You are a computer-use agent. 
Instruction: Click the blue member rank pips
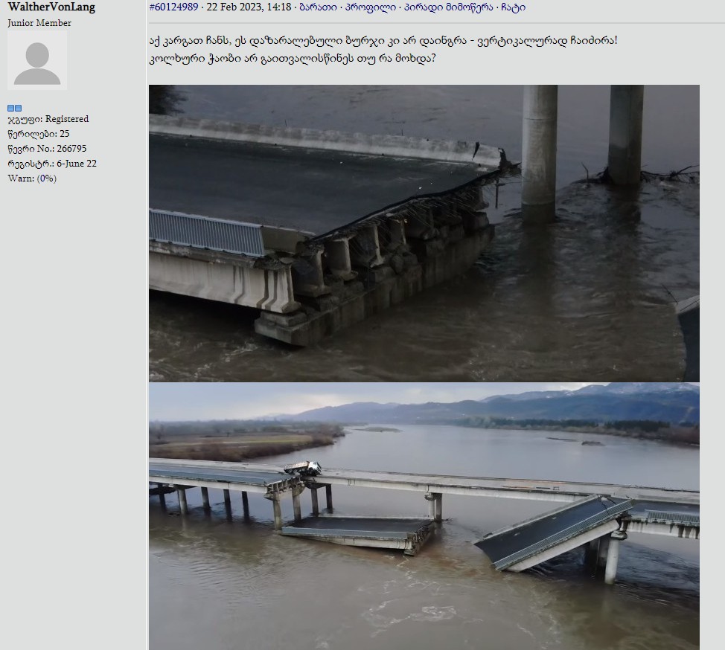click(x=14, y=108)
